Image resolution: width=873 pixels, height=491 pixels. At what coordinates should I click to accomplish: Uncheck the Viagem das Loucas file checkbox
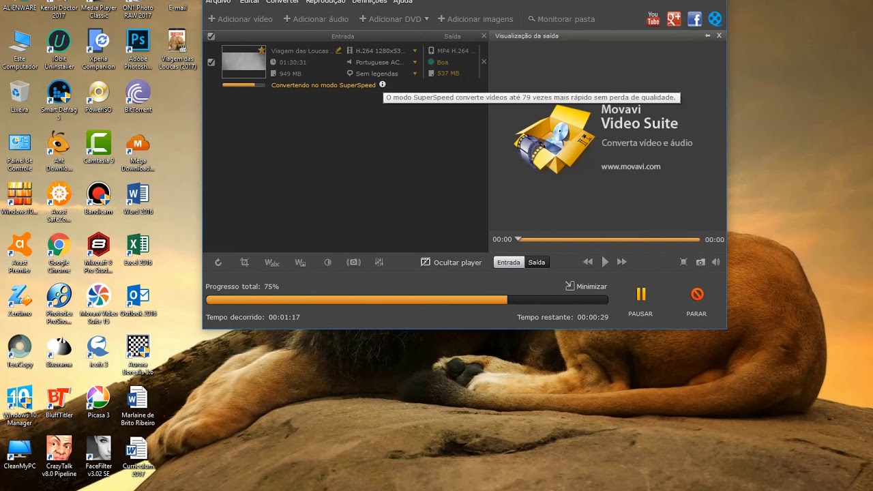[x=211, y=62]
